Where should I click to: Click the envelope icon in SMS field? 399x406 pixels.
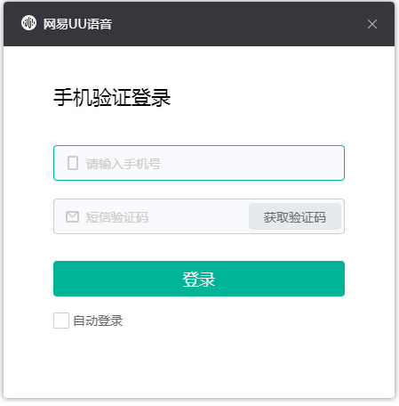tap(72, 216)
